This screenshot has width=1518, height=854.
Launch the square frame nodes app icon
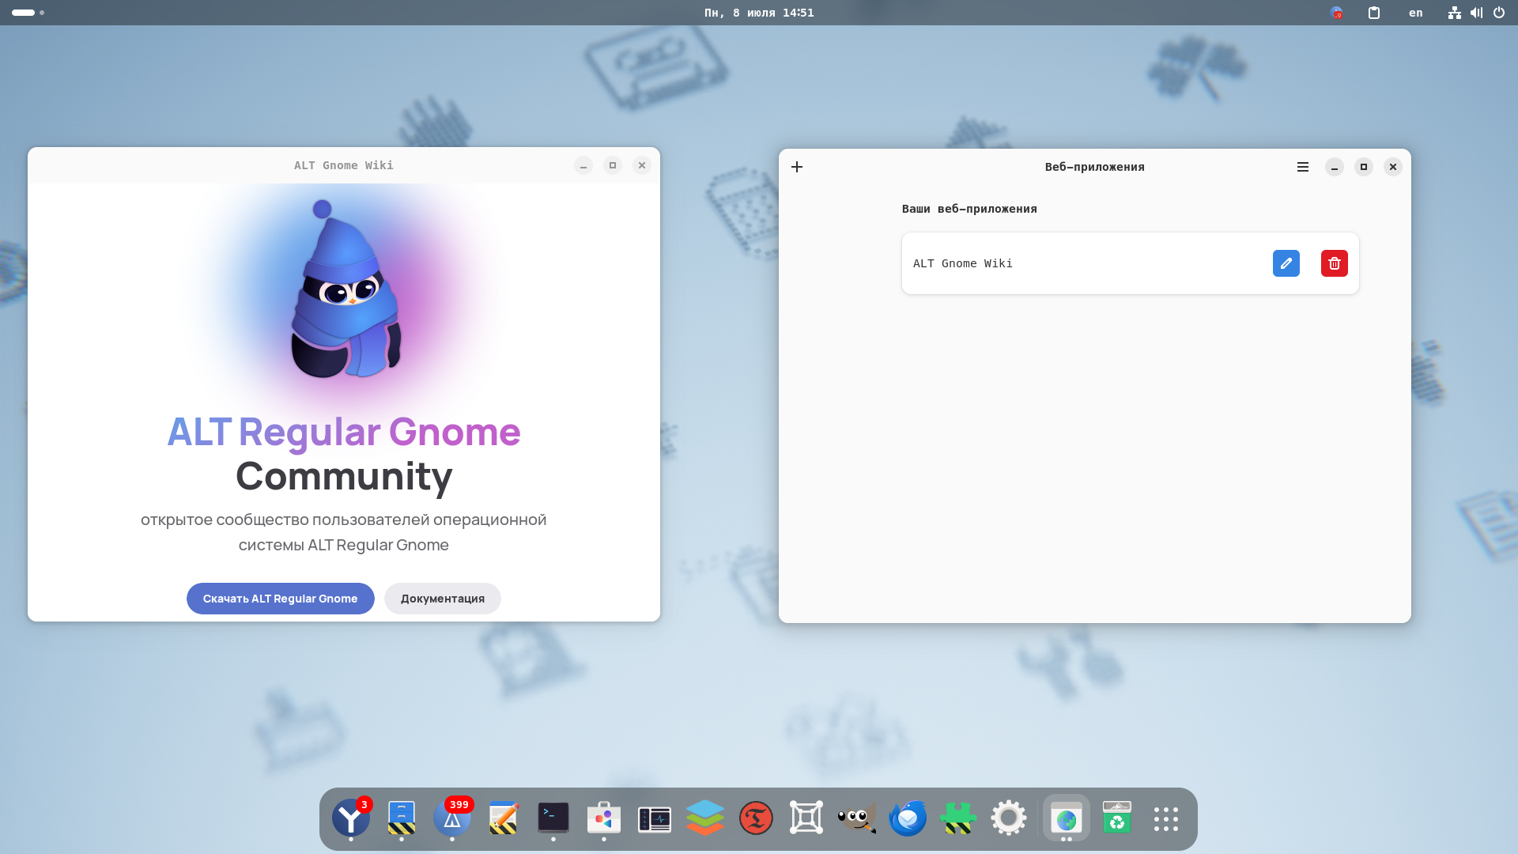pos(806,818)
